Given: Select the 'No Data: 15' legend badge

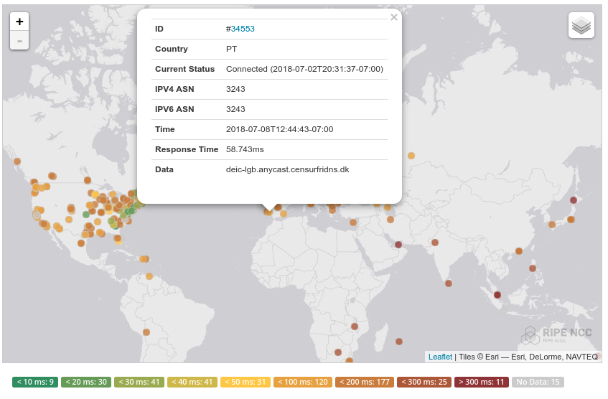Looking at the screenshot, I should (x=538, y=382).
